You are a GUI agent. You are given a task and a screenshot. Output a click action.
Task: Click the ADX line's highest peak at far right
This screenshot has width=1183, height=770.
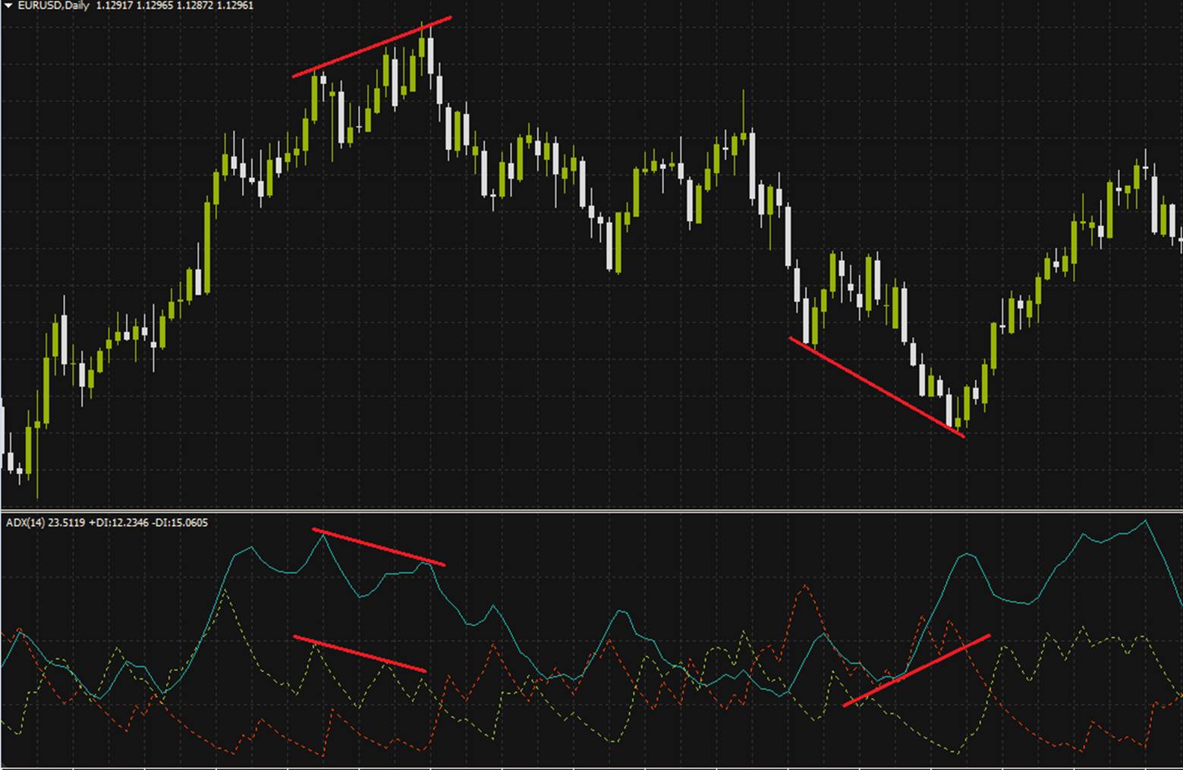point(1145,521)
